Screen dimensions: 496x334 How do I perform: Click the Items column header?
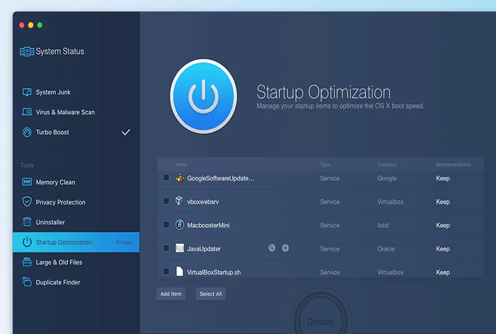tap(181, 165)
